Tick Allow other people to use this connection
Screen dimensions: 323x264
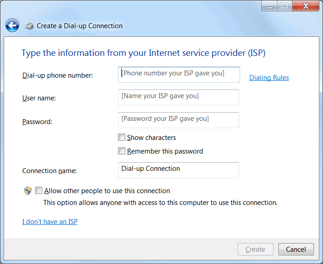pos(39,190)
